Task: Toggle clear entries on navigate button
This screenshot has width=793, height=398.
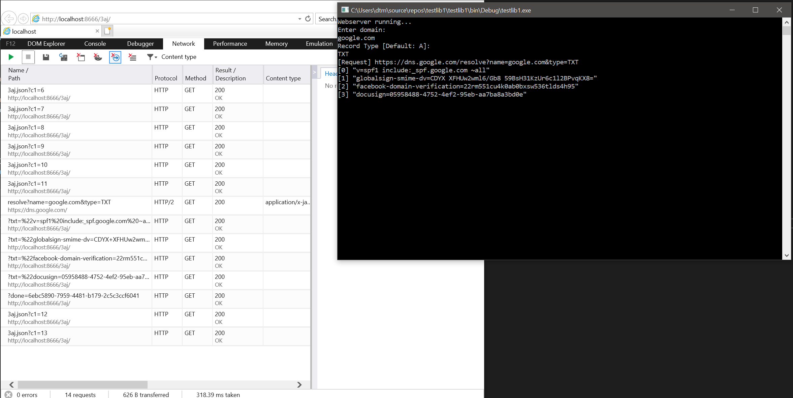Action: pos(115,57)
